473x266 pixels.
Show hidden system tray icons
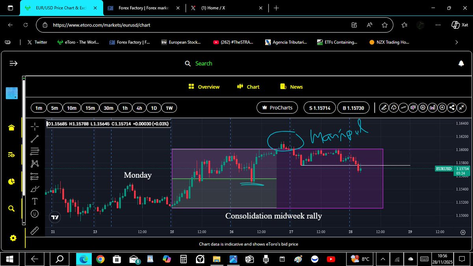(x=382, y=259)
